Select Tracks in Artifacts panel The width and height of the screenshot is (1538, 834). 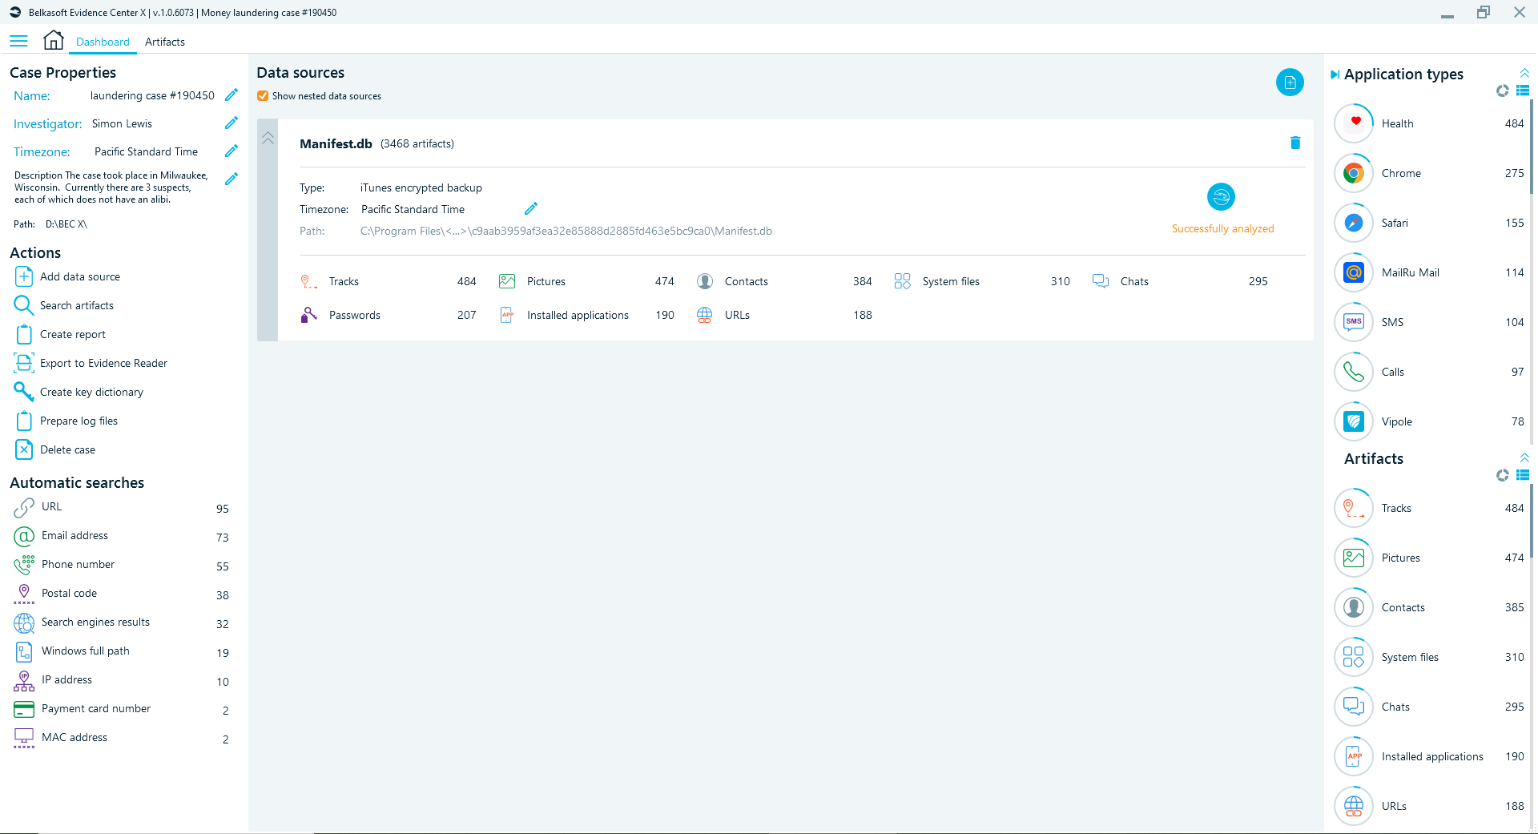(x=1430, y=508)
